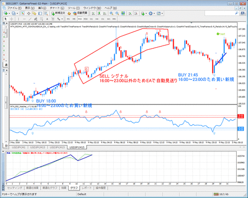Viewport: 248px width, 198px height.
Task: Click the search magnifier icon
Action: [x=237, y=13]
